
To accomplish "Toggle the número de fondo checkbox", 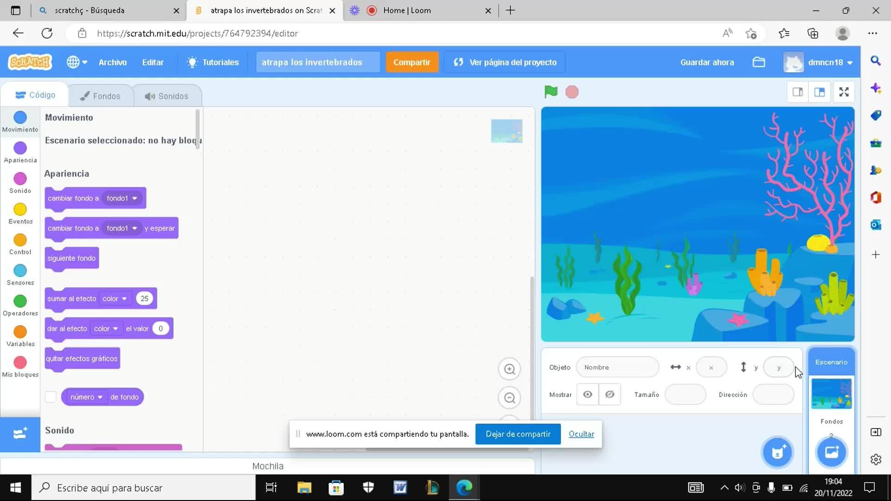I will (51, 397).
